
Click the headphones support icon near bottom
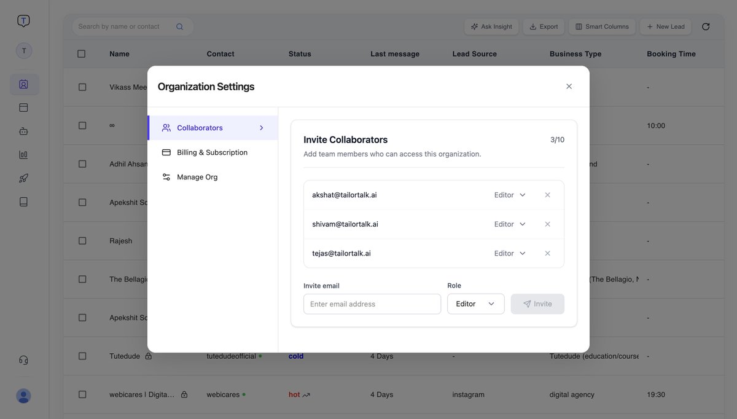[22, 358]
